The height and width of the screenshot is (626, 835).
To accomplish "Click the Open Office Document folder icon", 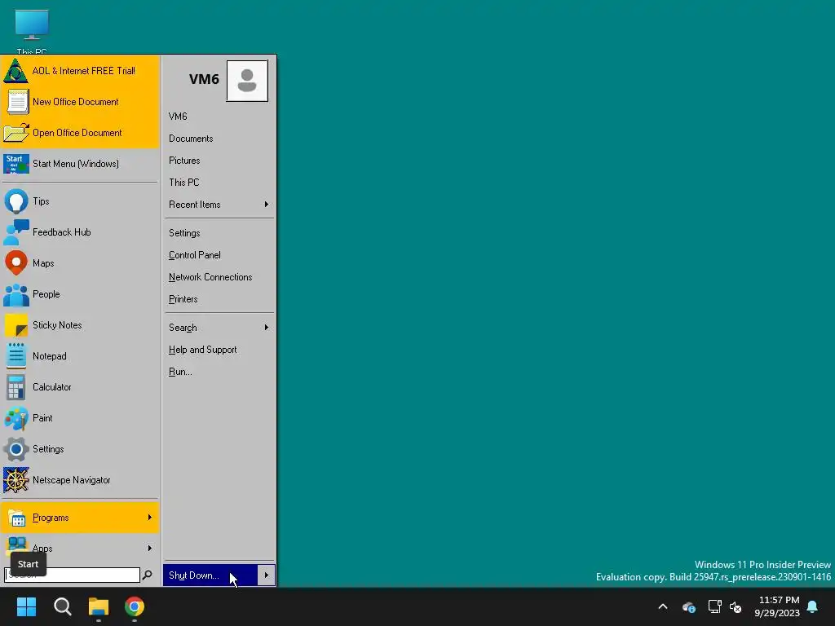I will (16, 133).
